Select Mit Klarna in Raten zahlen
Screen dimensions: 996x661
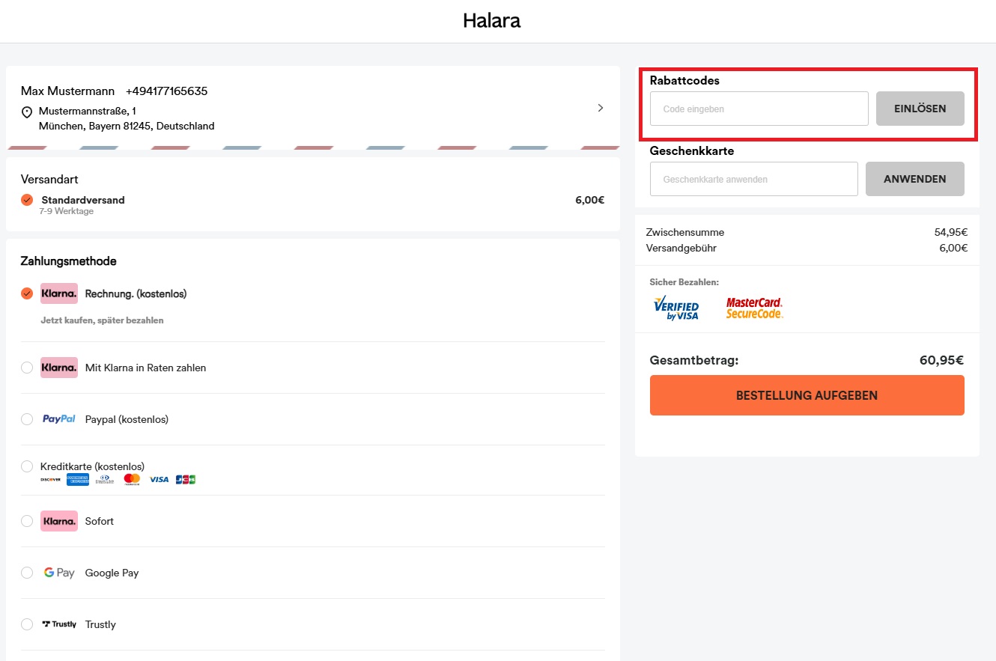point(27,368)
